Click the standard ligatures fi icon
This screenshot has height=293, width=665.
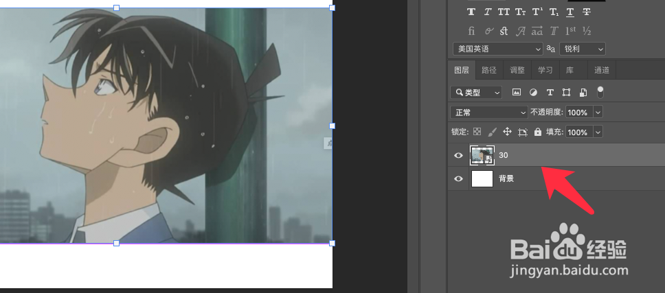[471, 31]
